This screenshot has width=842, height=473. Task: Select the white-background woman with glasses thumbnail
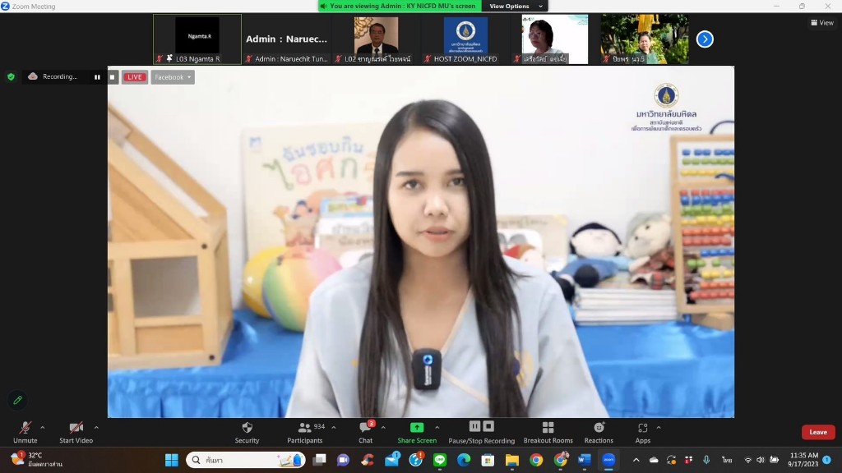[555, 39]
